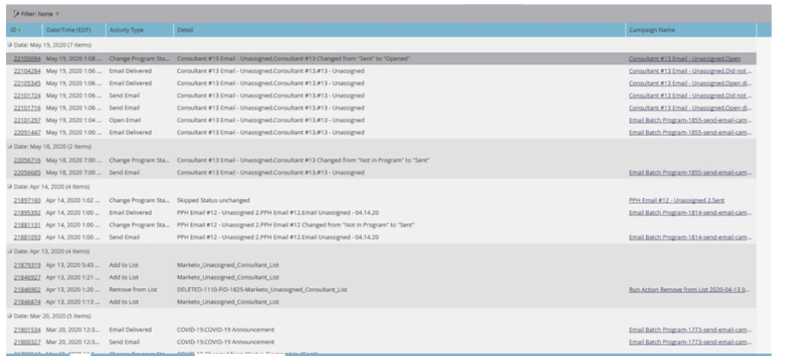
Task: Open activity ID 22104284
Action: point(27,71)
